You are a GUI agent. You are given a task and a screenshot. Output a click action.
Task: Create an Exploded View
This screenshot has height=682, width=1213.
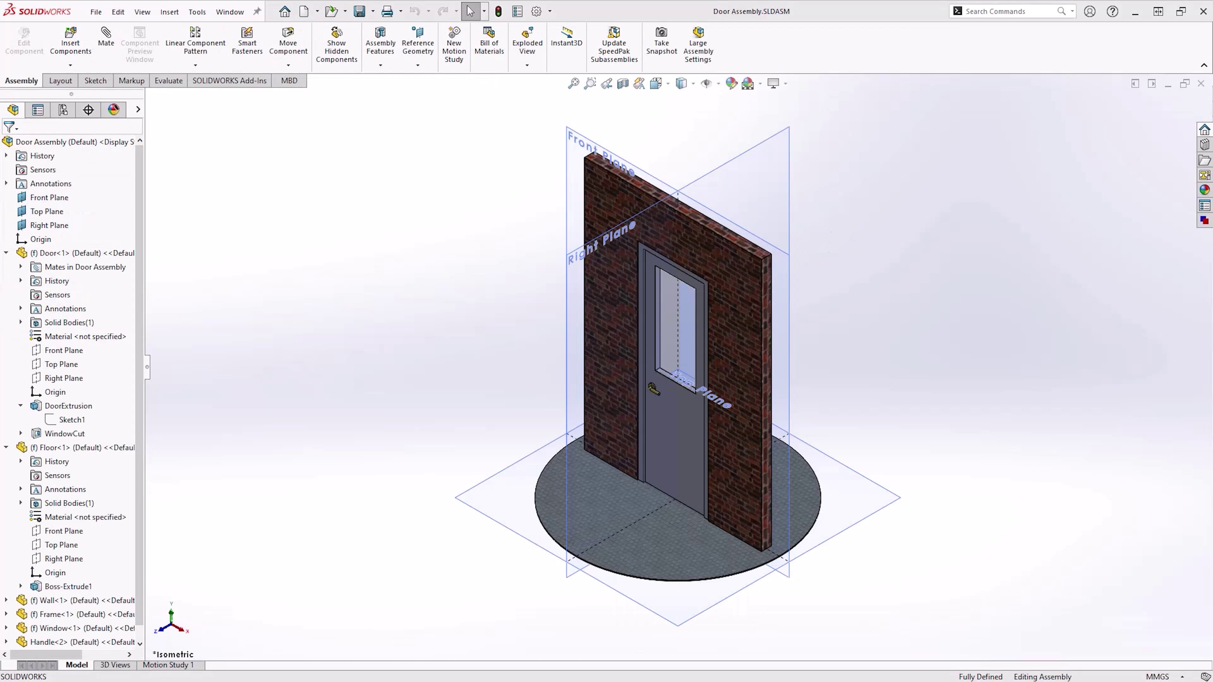[527, 40]
